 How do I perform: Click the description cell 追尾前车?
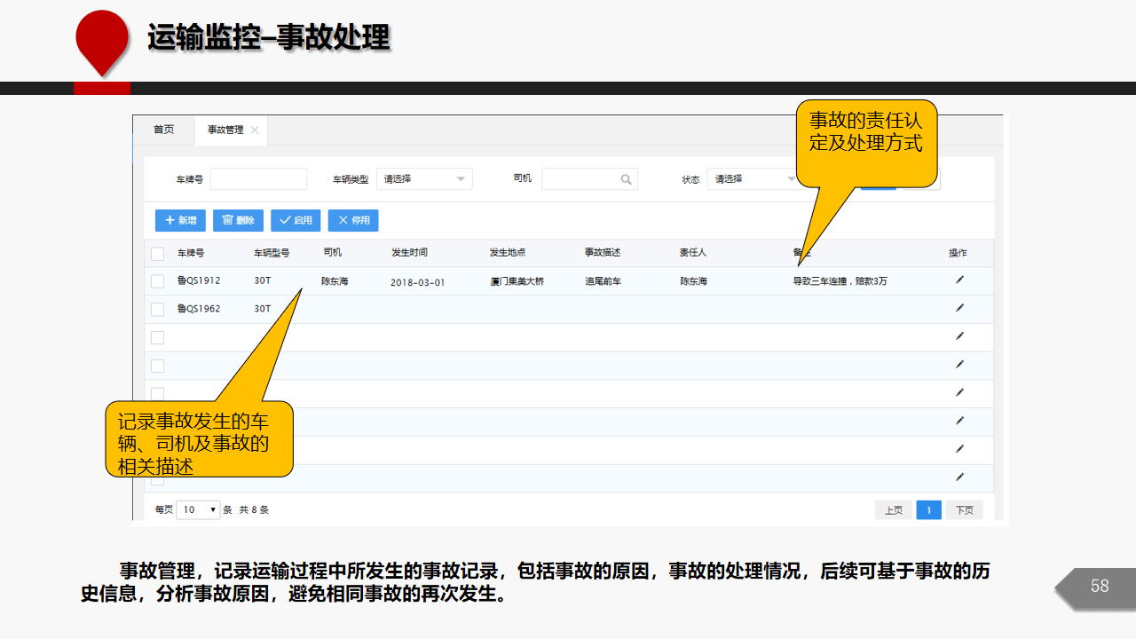click(x=603, y=281)
